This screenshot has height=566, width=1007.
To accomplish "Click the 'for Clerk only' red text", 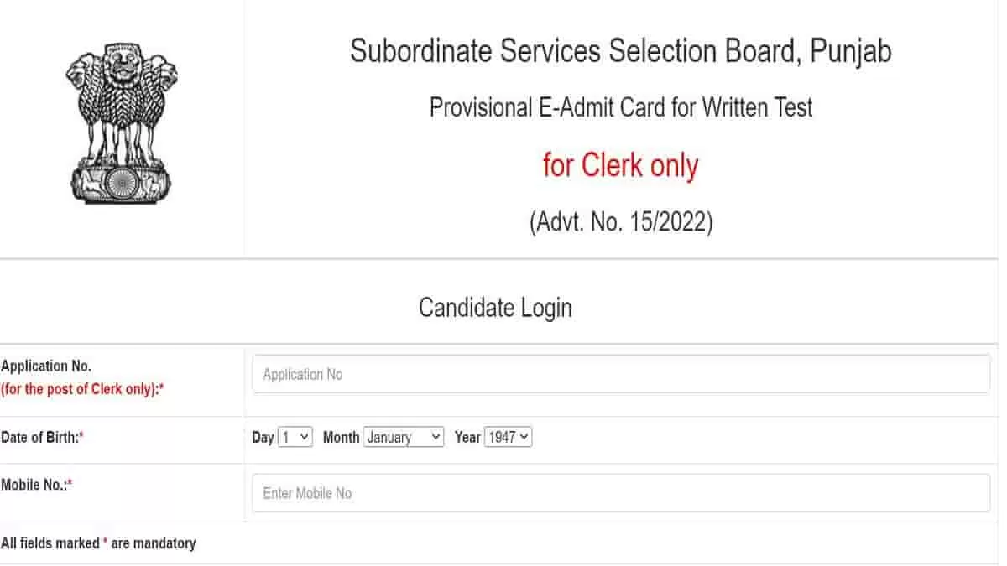I will coord(621,165).
